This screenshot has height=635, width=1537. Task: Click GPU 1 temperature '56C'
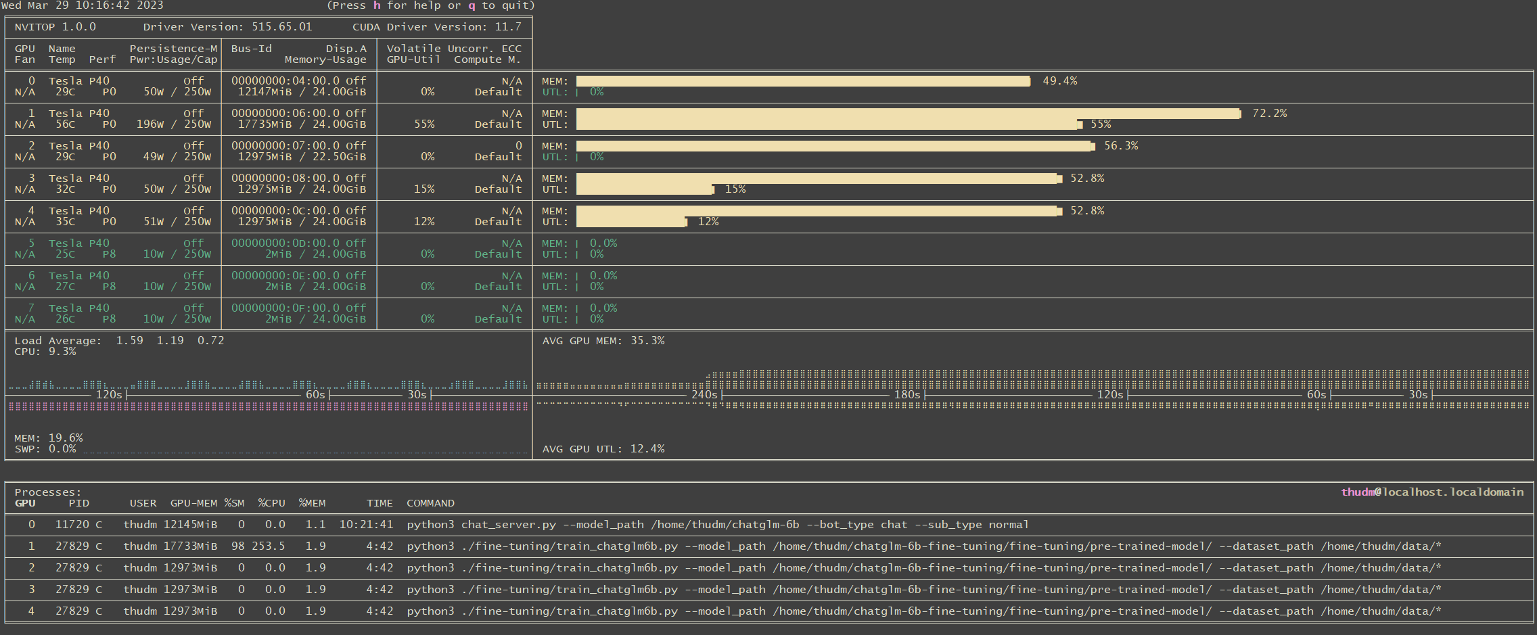(66, 124)
